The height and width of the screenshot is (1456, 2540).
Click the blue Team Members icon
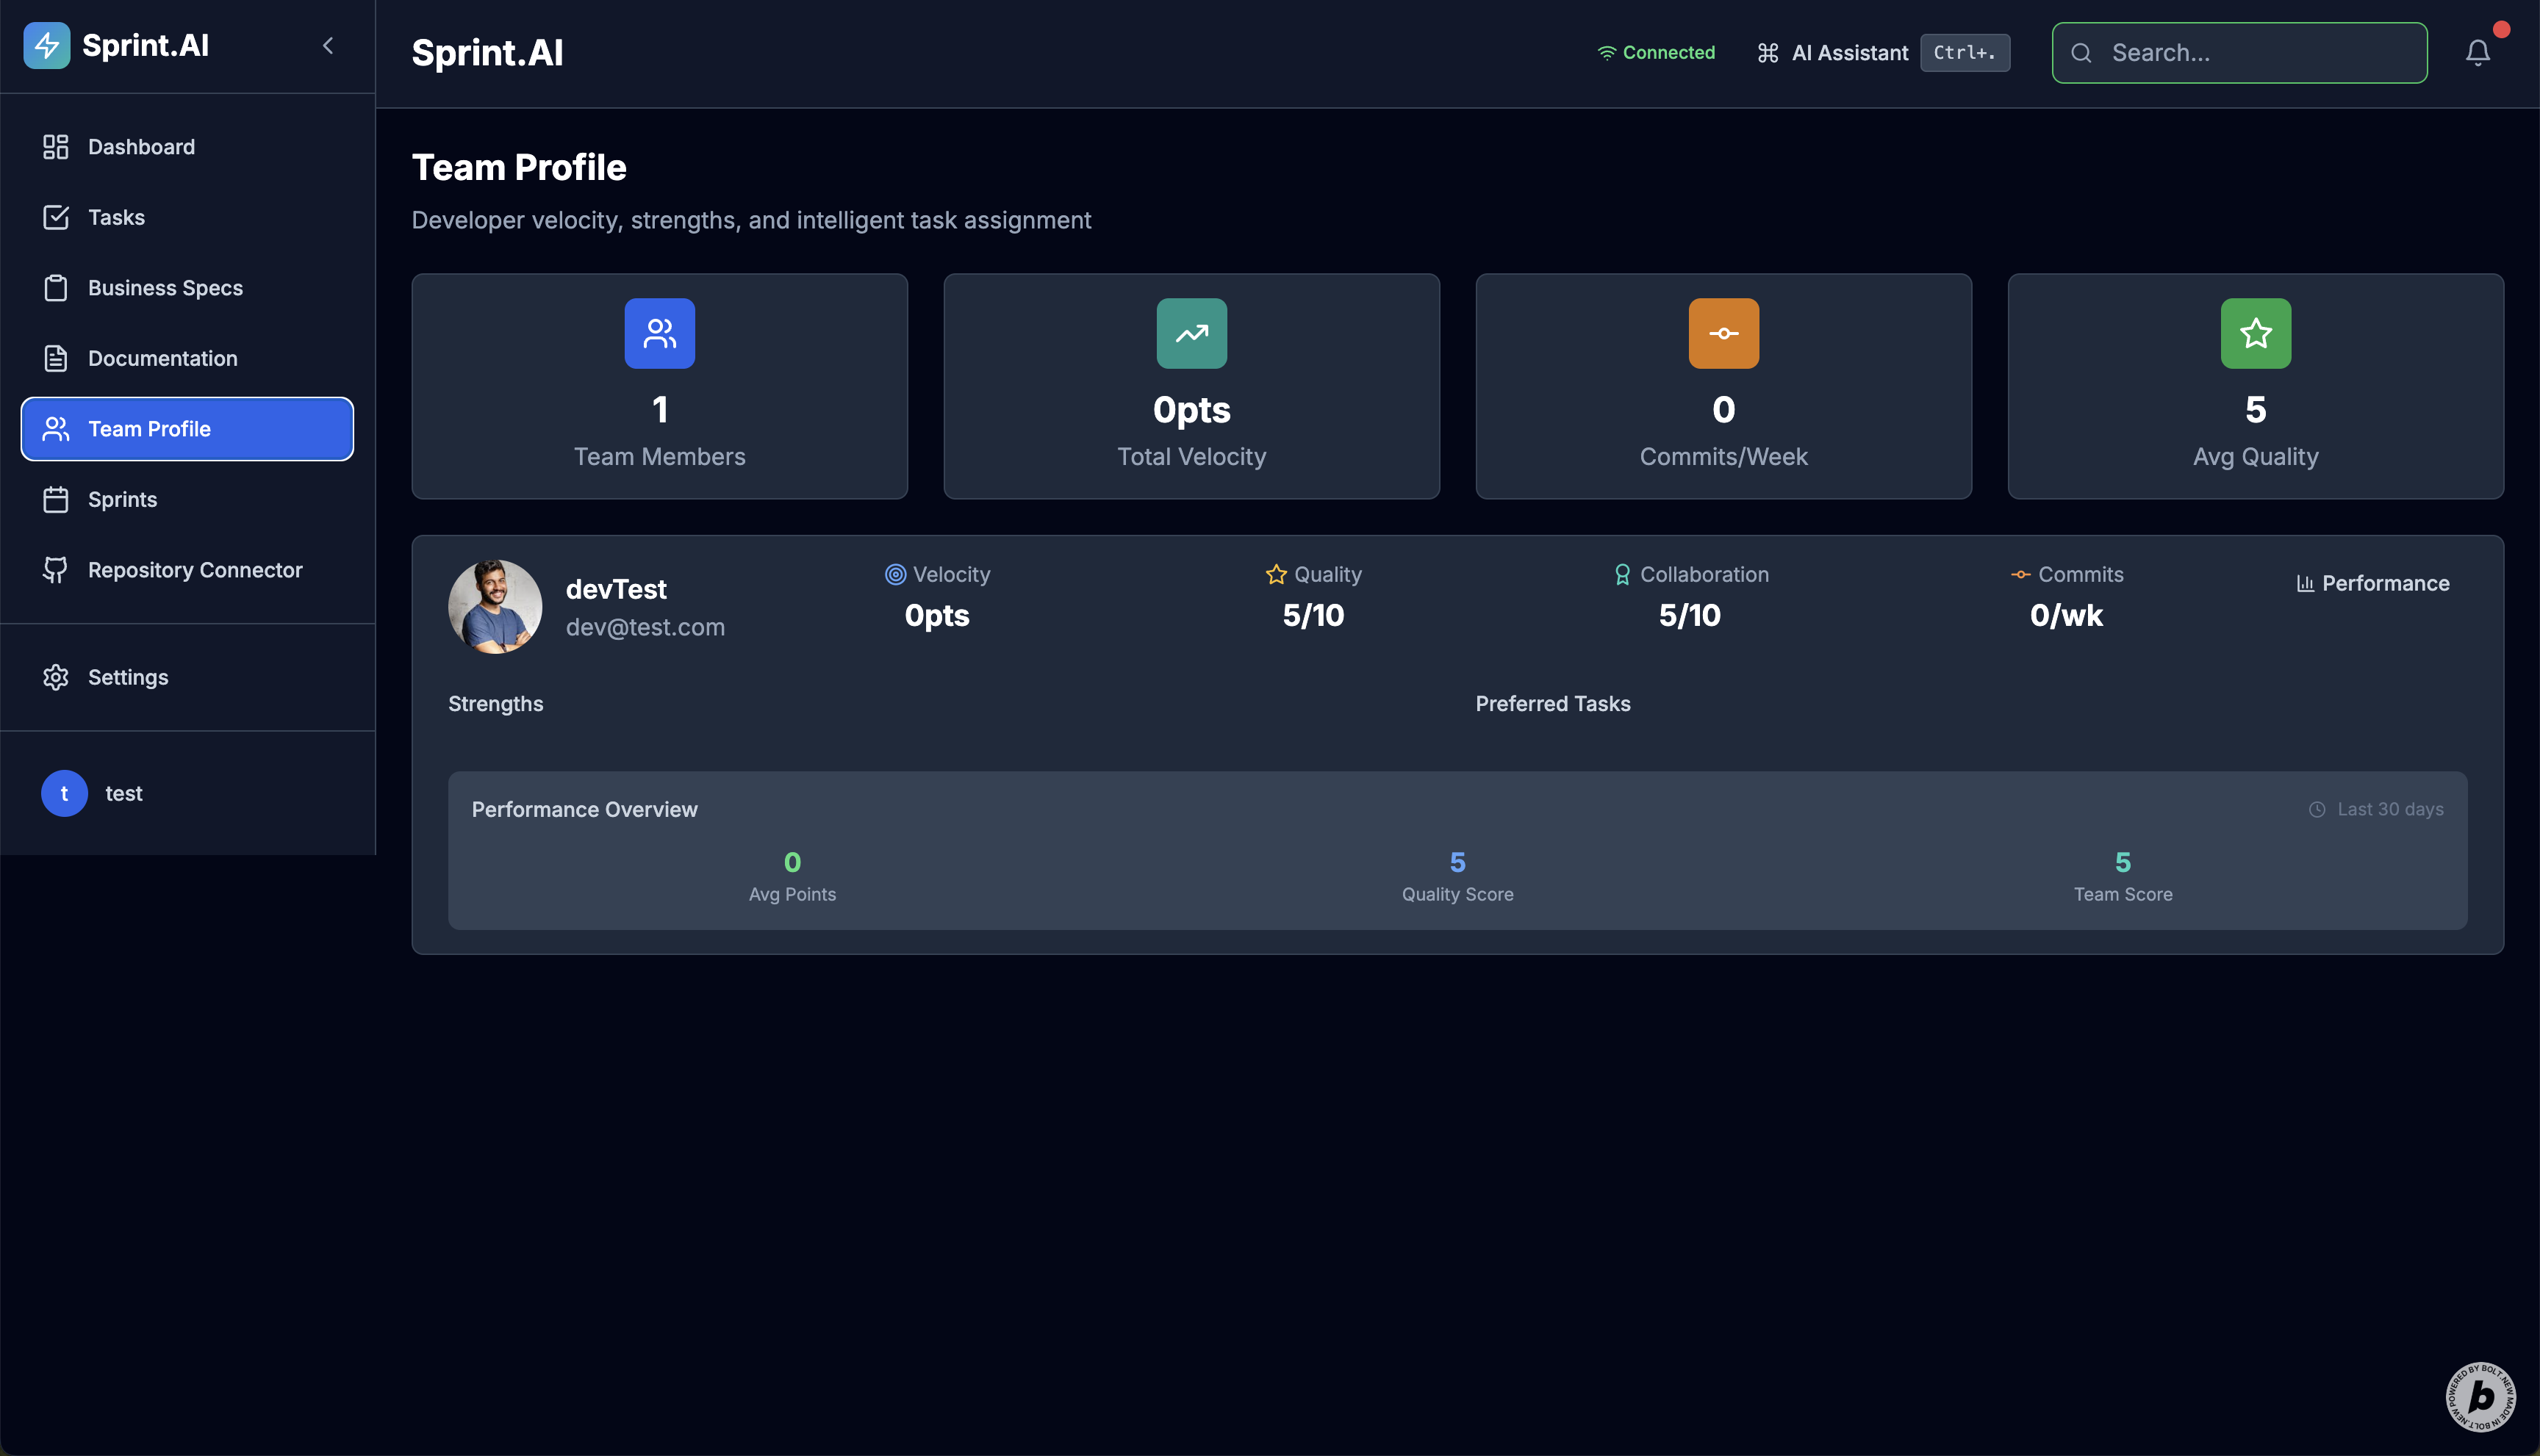(x=659, y=333)
